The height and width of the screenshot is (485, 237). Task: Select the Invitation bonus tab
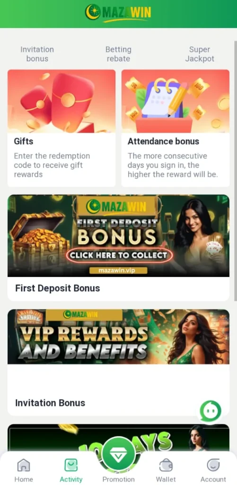click(37, 54)
